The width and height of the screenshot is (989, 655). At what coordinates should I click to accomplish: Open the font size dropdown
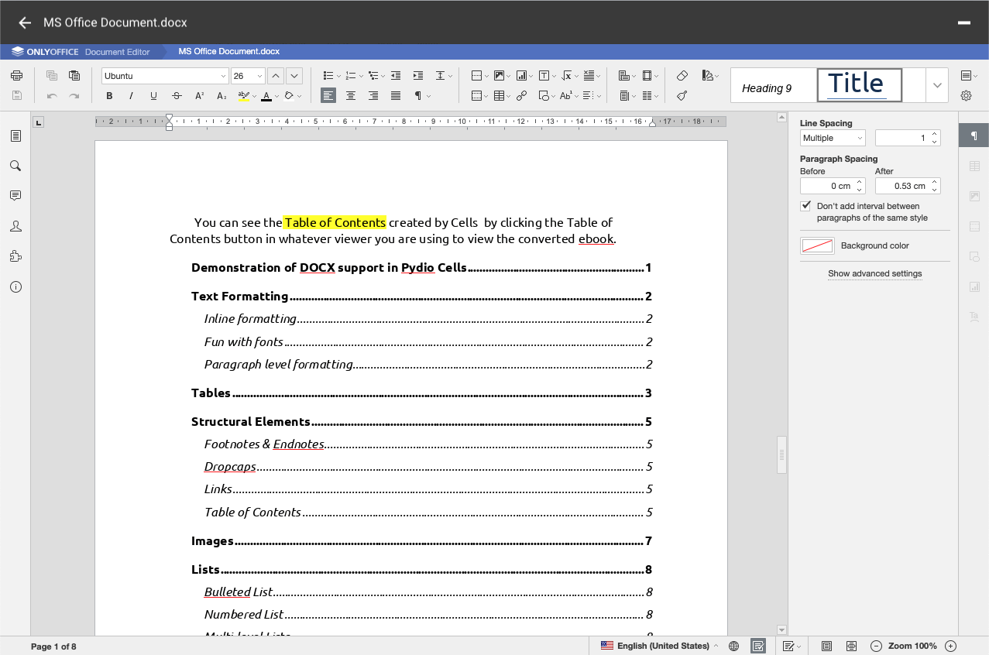[x=259, y=76]
